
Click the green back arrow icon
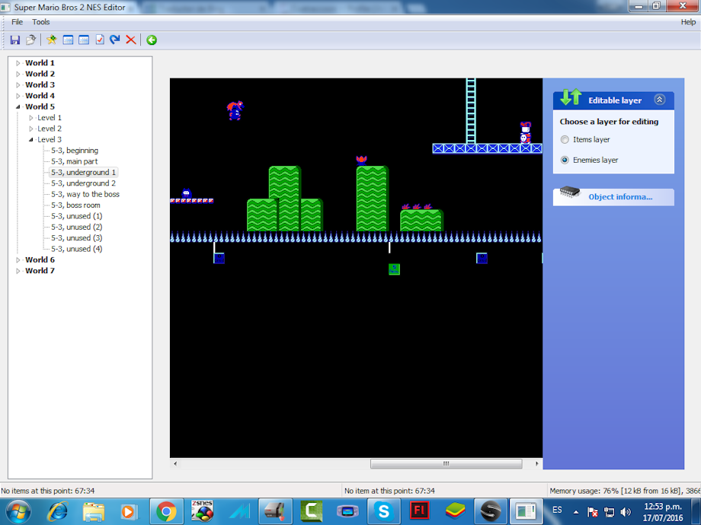pyautogui.click(x=152, y=40)
